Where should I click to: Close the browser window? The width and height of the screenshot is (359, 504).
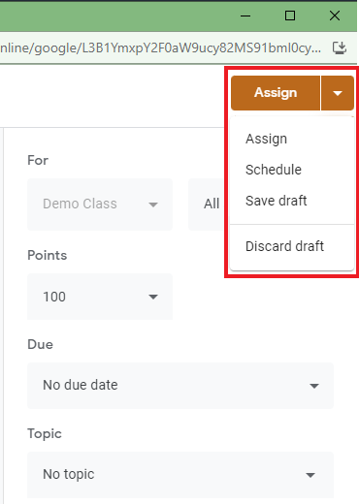(x=335, y=16)
